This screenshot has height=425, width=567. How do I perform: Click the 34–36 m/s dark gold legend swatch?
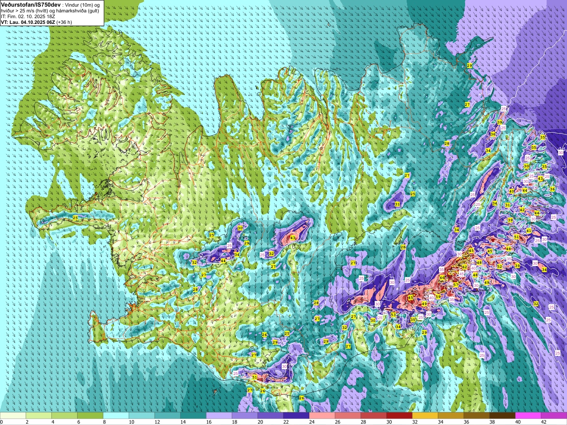(x=450, y=415)
